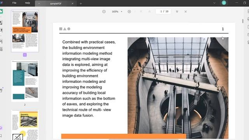
Task: Go to the previous page arrow
Action: 149,11
